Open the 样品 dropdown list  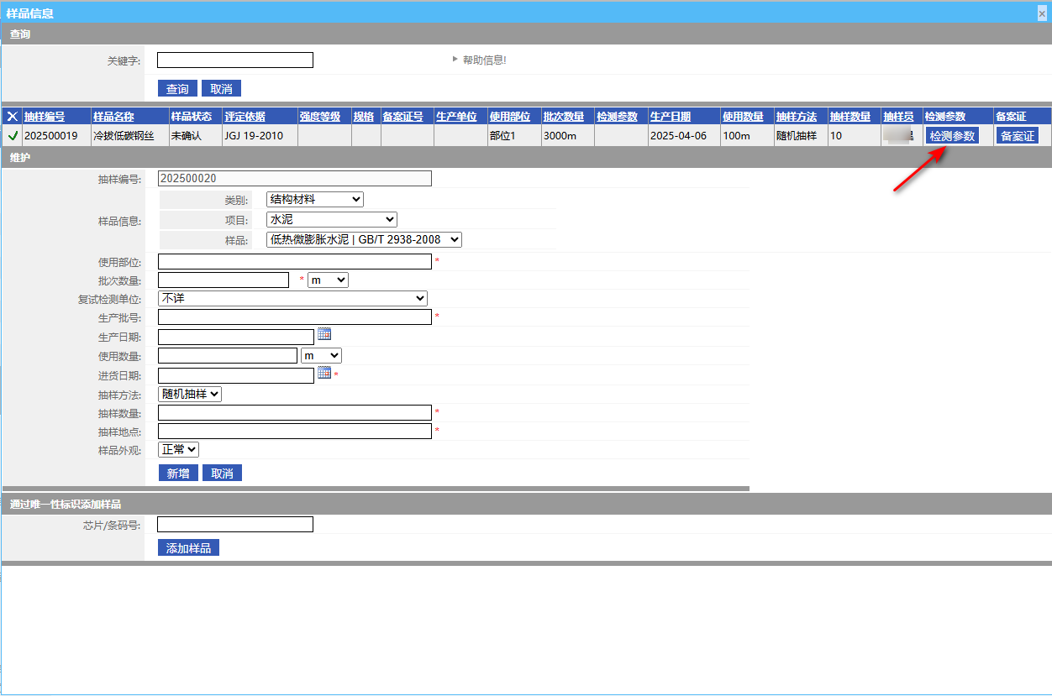pyautogui.click(x=364, y=239)
